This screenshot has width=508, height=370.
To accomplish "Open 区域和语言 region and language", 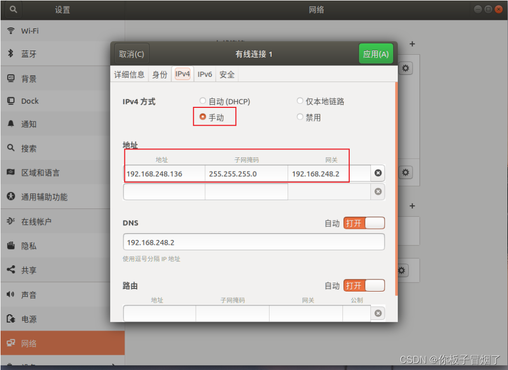I will (x=63, y=173).
